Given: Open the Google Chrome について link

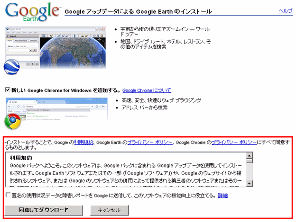Looking at the screenshot, I should pos(147,90).
